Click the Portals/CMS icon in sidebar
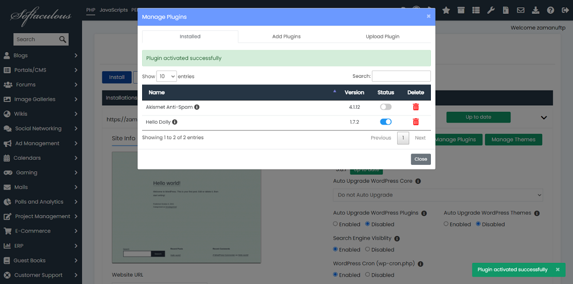This screenshot has width=573, height=284. pyautogui.click(x=7, y=70)
